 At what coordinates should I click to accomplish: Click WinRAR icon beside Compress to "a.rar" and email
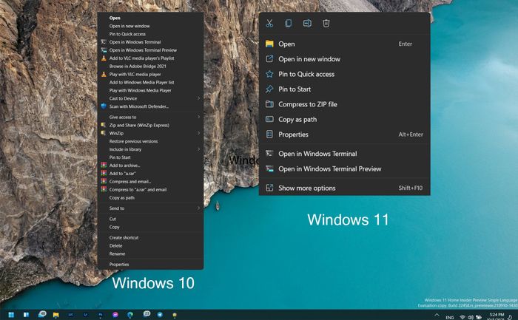point(104,189)
